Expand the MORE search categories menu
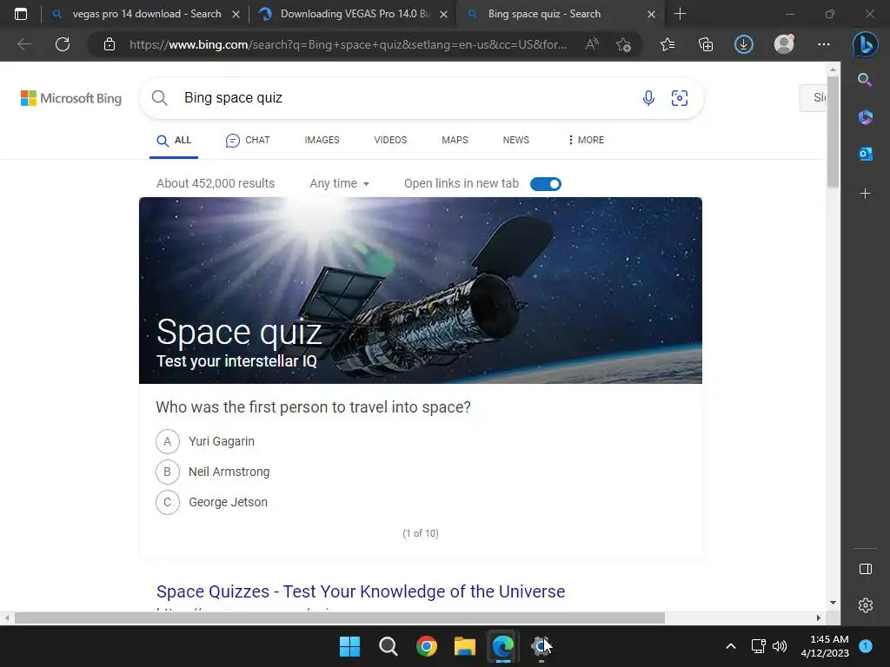The width and height of the screenshot is (890, 667). pyautogui.click(x=586, y=140)
